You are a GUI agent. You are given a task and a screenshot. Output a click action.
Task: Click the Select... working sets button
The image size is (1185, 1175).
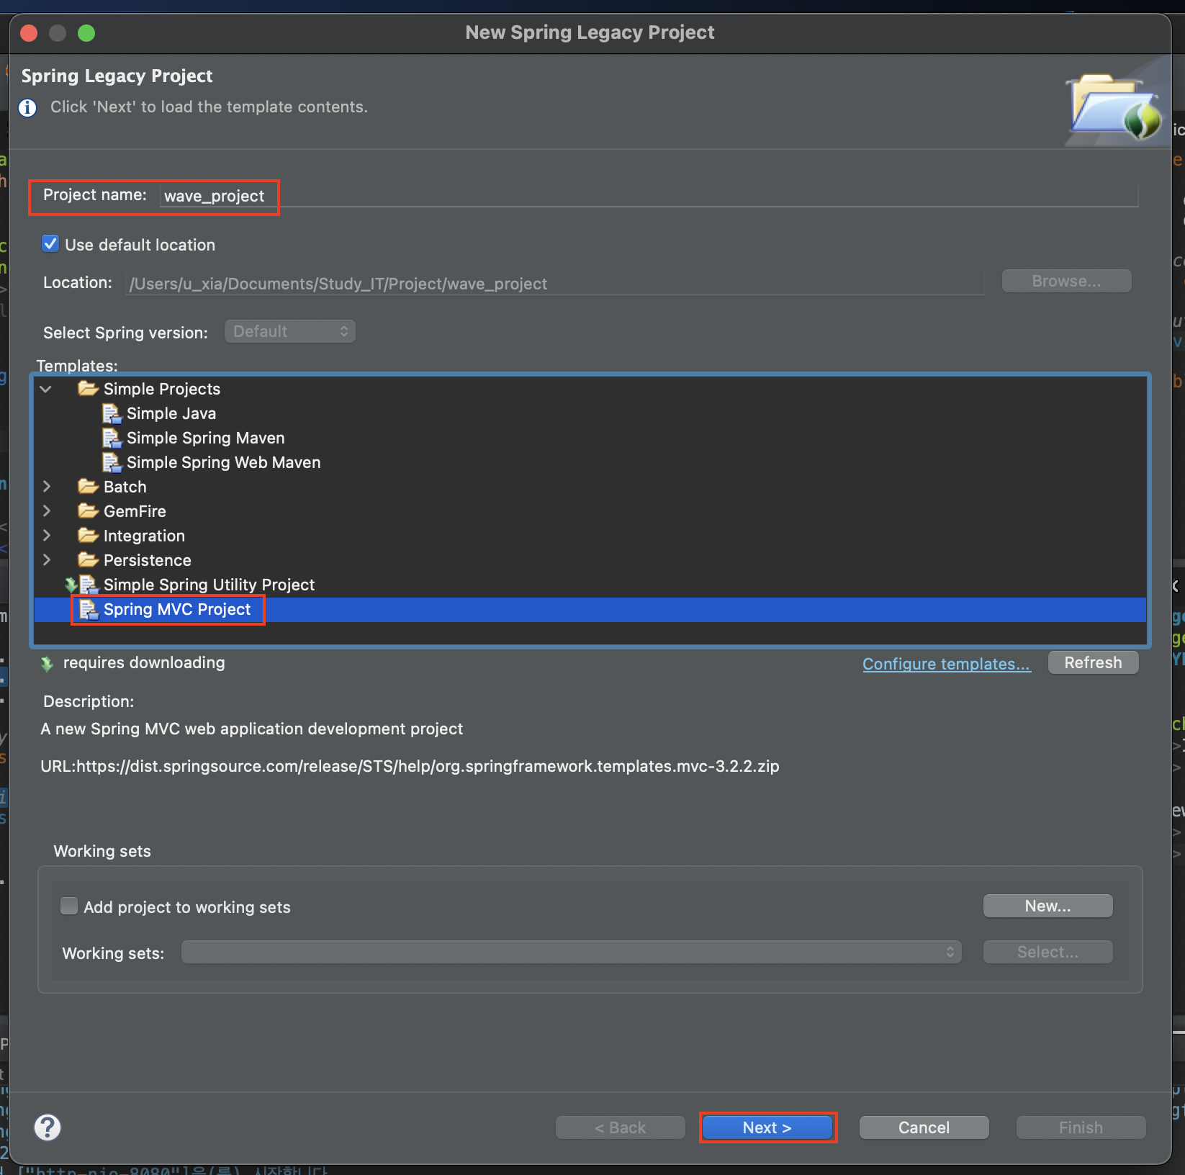[1048, 952]
